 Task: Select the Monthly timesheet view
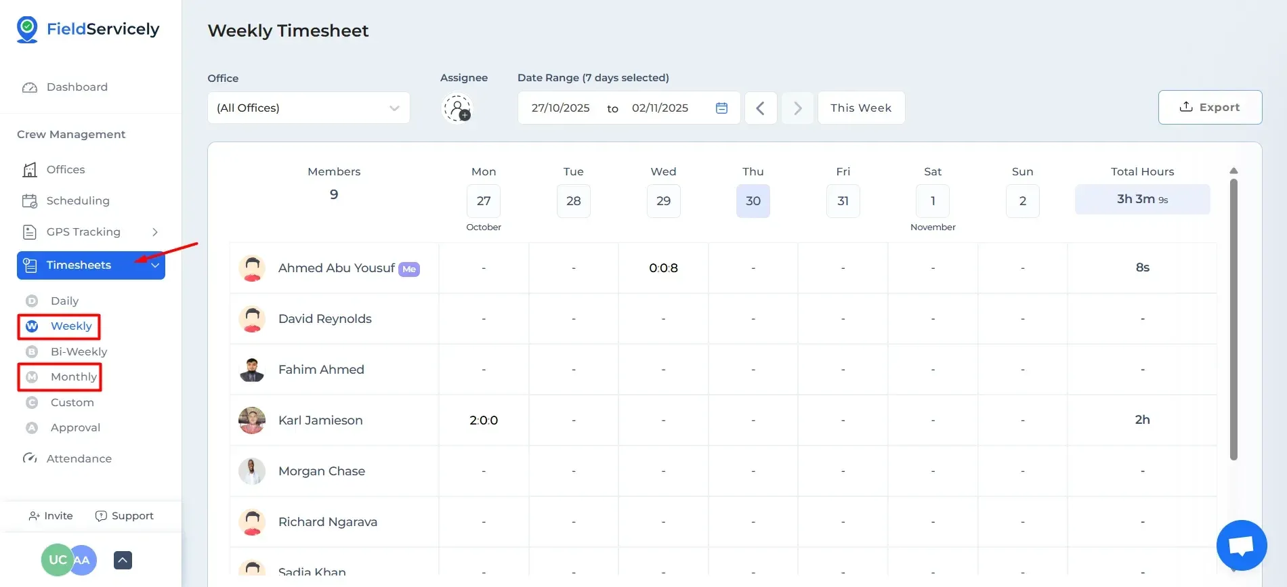pos(73,376)
